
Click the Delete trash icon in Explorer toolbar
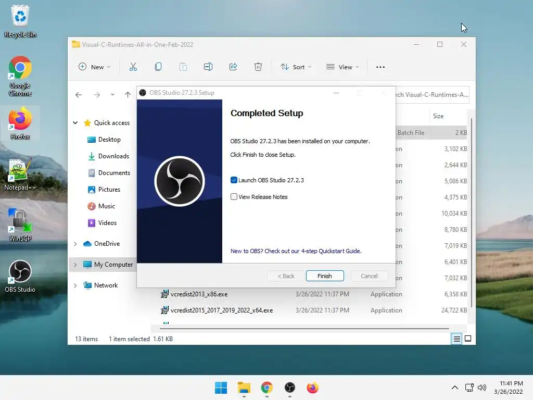(258, 67)
